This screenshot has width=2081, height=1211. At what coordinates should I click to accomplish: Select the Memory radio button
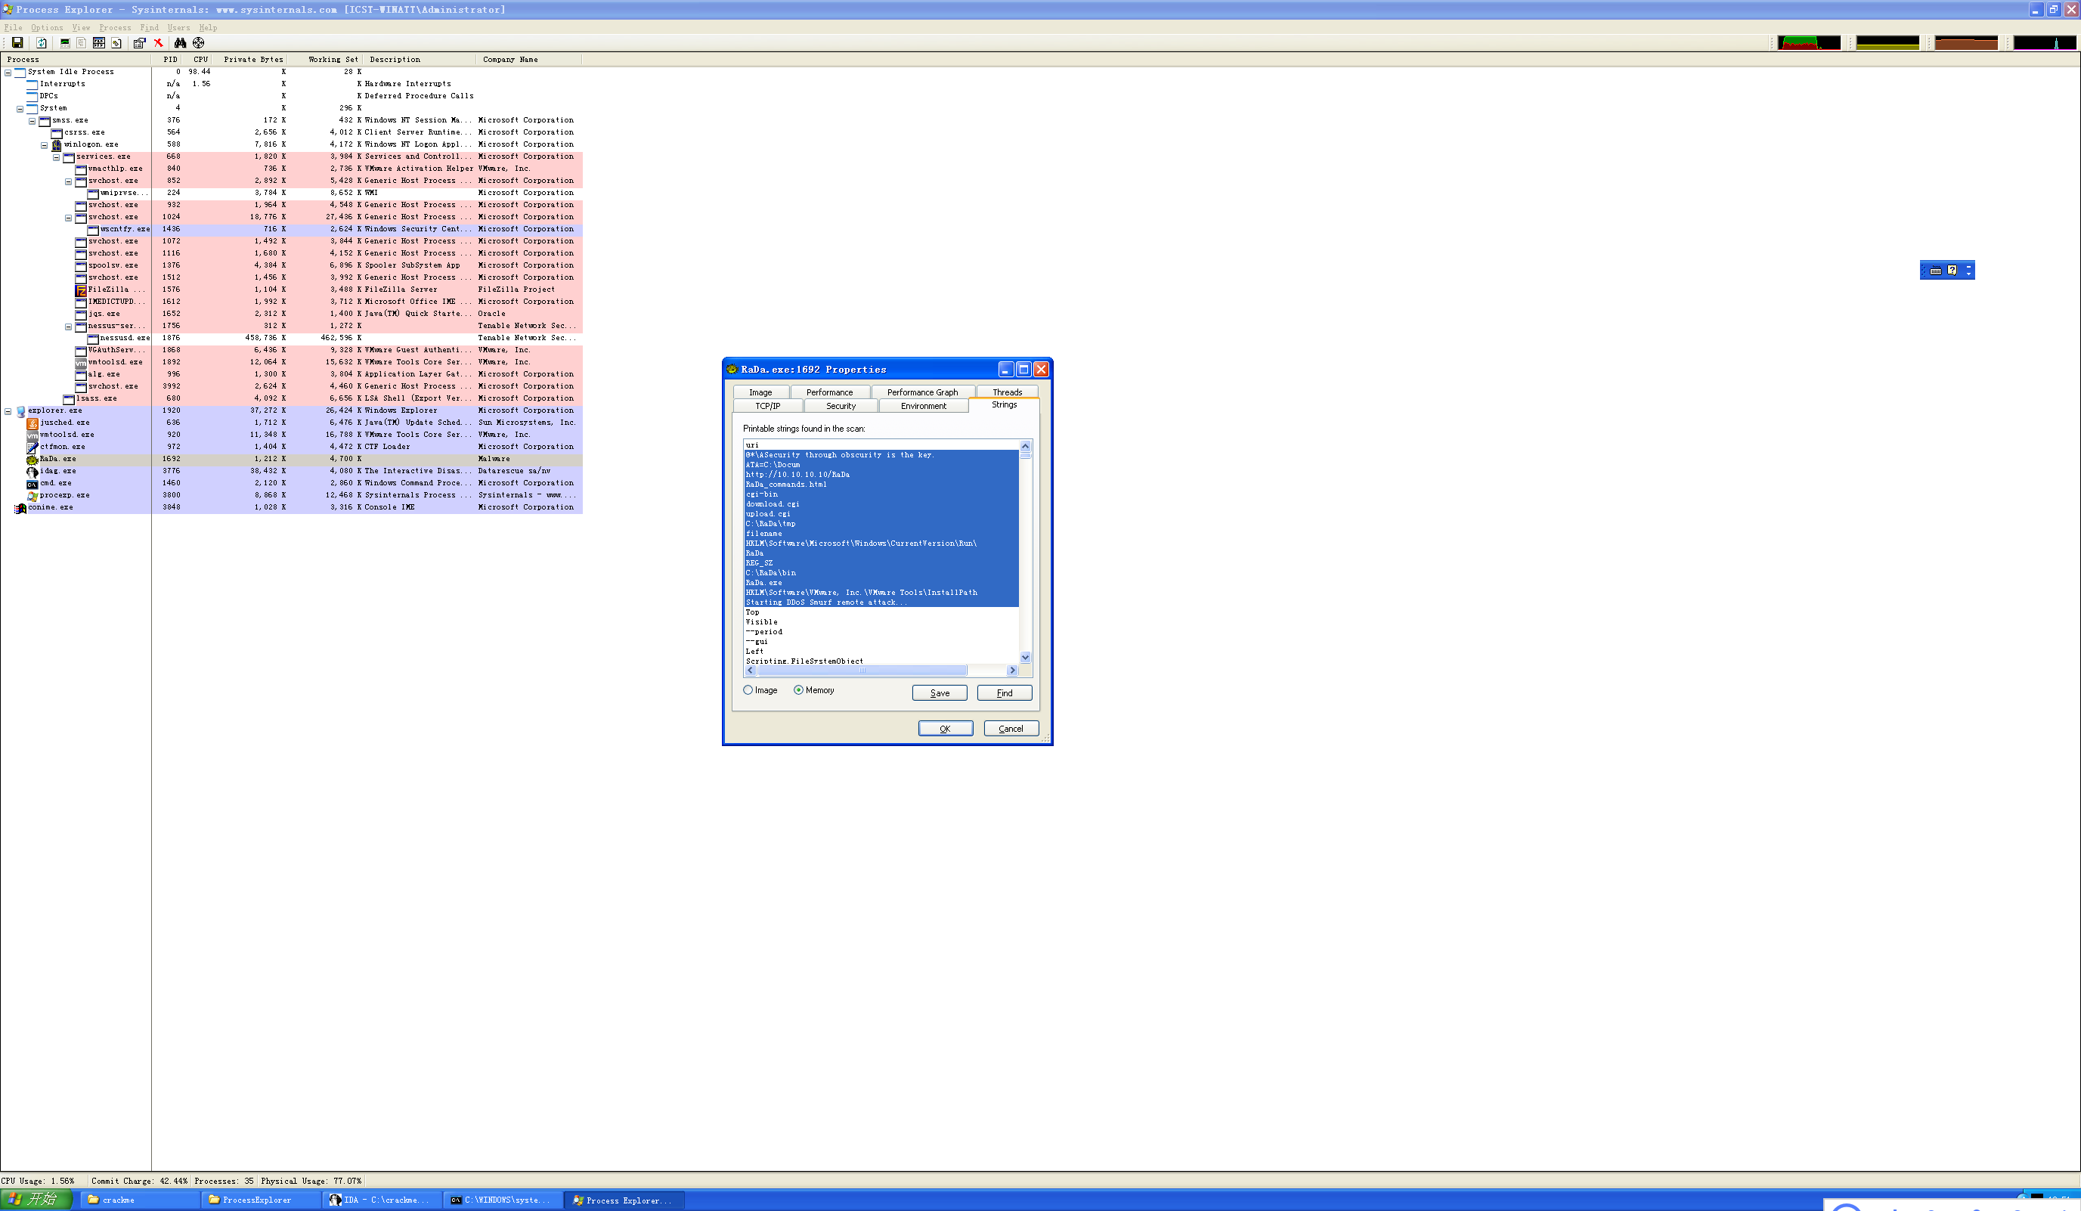(798, 691)
